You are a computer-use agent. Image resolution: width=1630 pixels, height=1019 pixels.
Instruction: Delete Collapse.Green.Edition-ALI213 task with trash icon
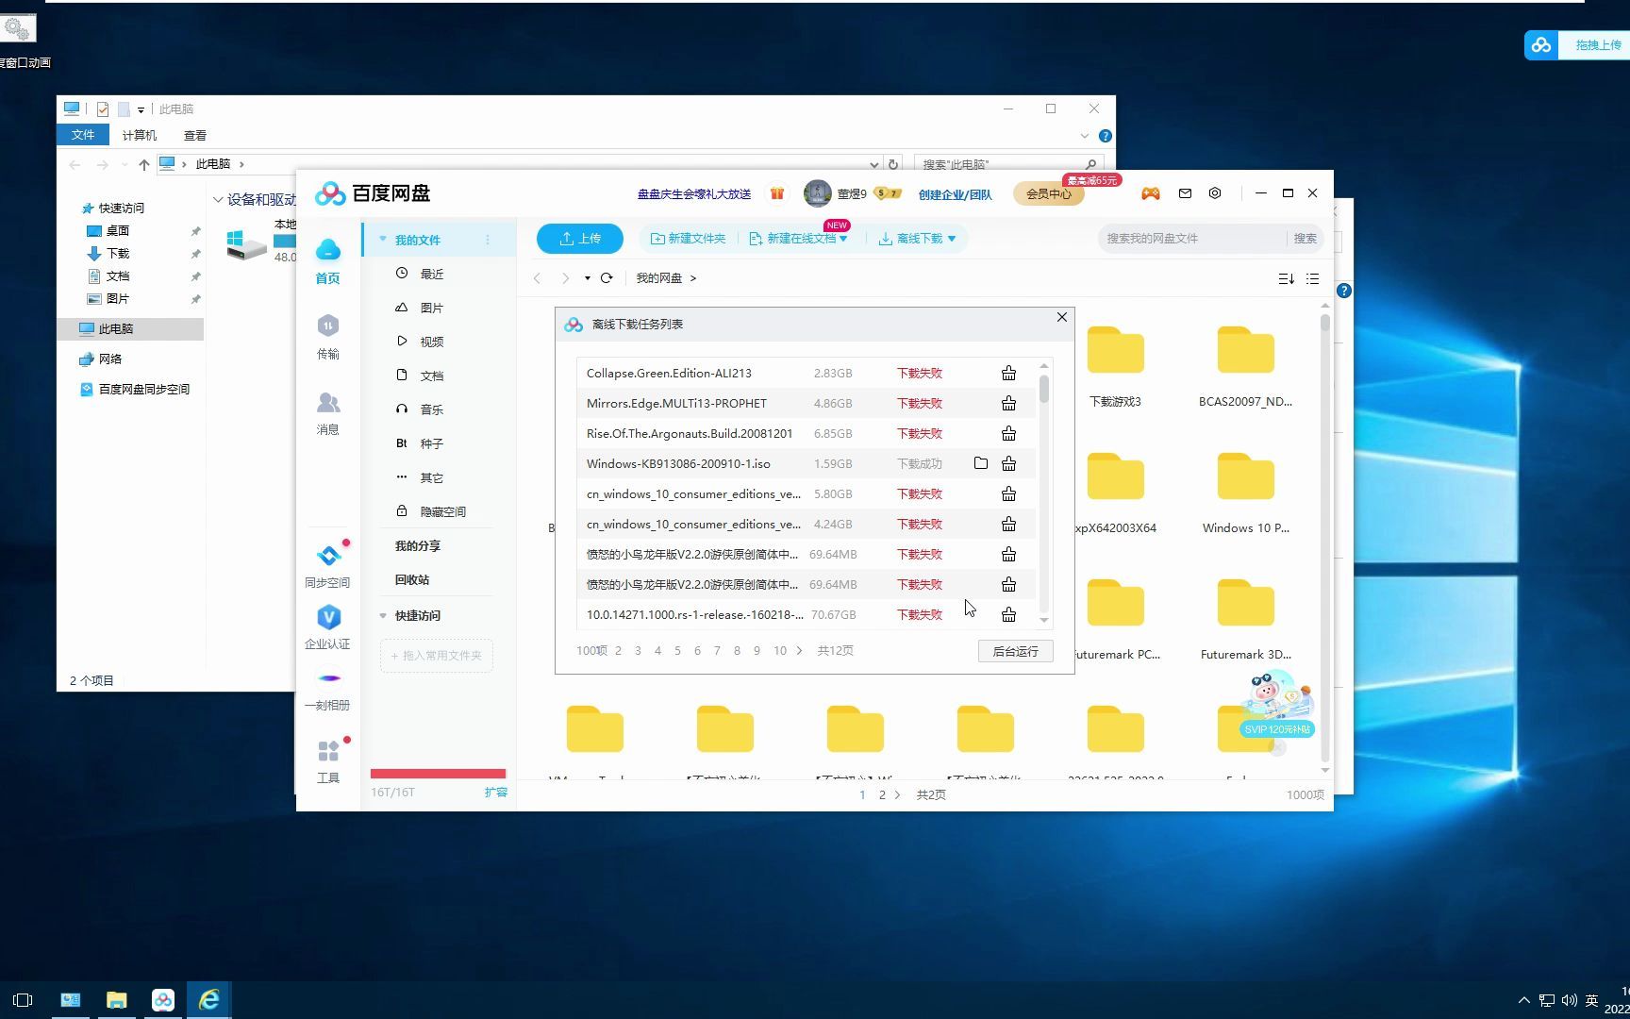(x=1008, y=374)
